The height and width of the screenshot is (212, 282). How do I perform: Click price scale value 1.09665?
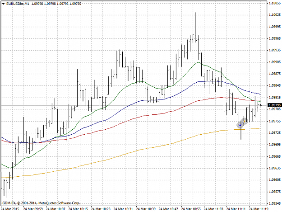tap(275, 156)
